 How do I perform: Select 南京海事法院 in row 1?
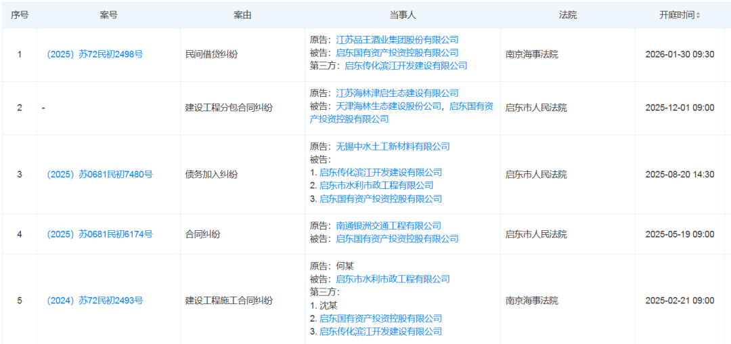[531, 55]
